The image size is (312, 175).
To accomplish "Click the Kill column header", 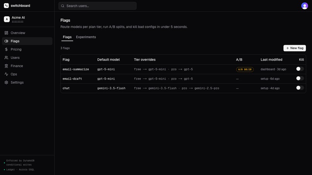I will (301, 59).
